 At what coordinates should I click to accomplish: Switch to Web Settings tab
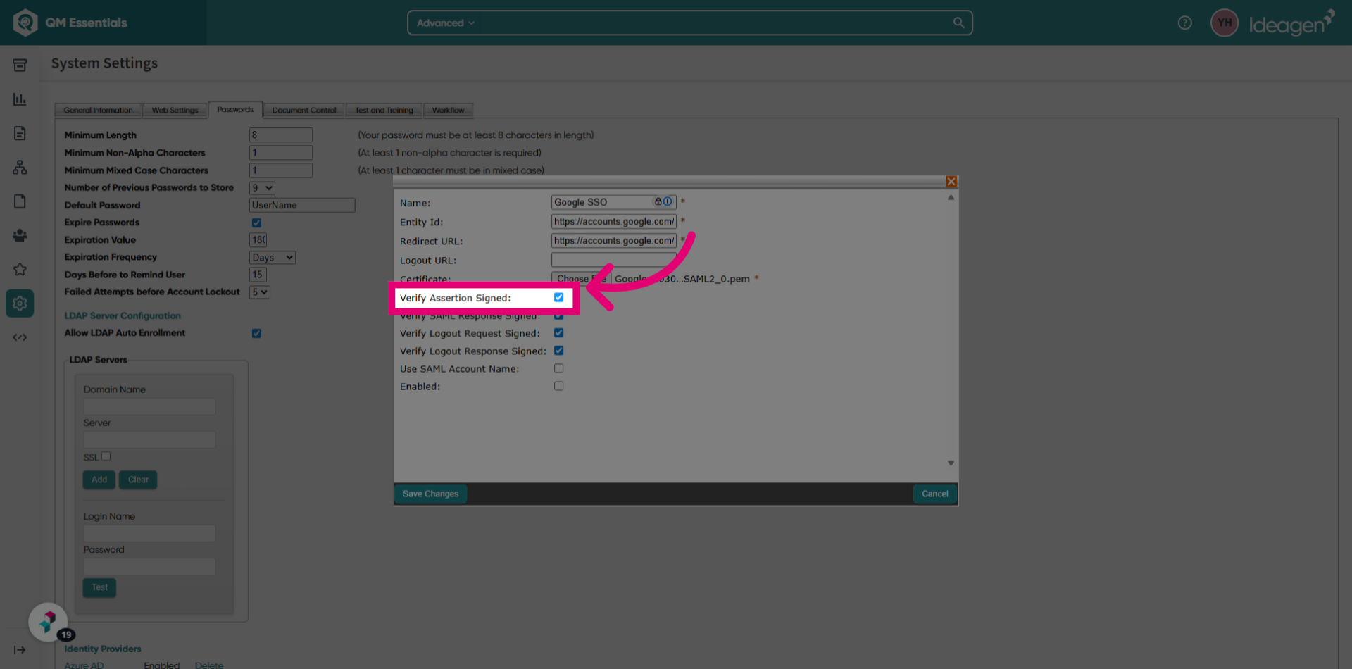coord(175,111)
